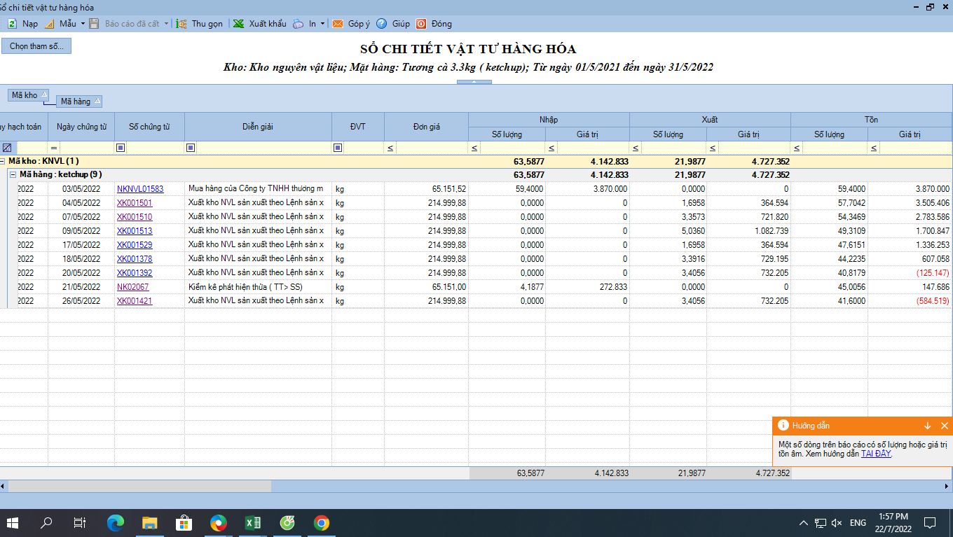Open Windows Start menu
Viewport: 953px width, 537px height.
pos(13,523)
